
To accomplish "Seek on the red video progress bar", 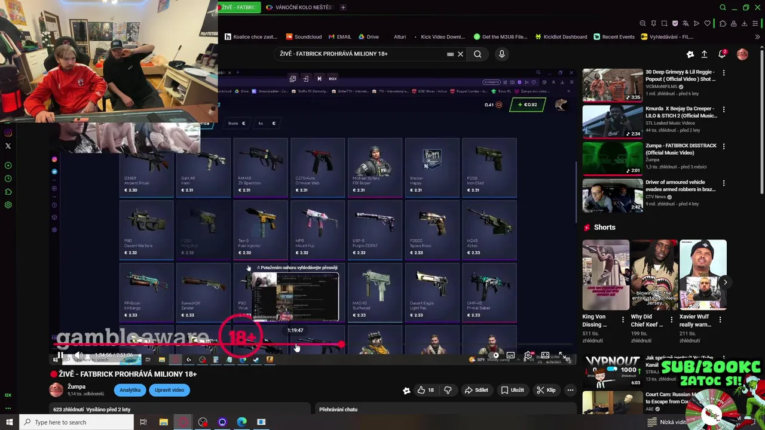I will coord(197,345).
